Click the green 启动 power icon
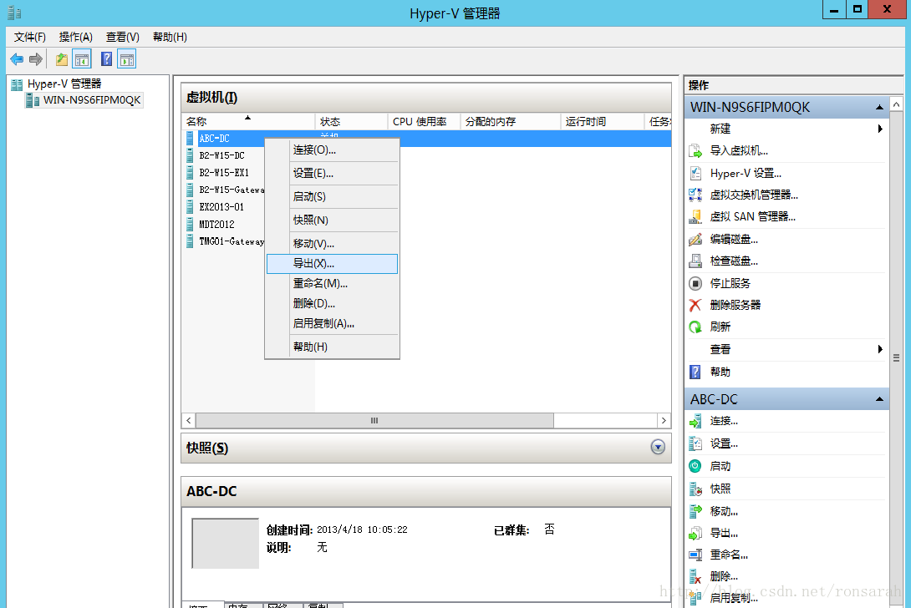 click(695, 466)
